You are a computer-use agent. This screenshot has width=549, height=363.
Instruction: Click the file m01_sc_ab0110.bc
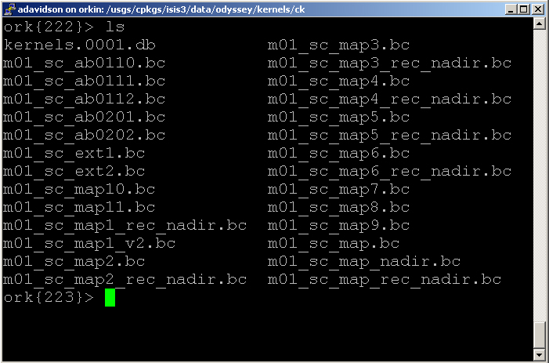(x=85, y=63)
